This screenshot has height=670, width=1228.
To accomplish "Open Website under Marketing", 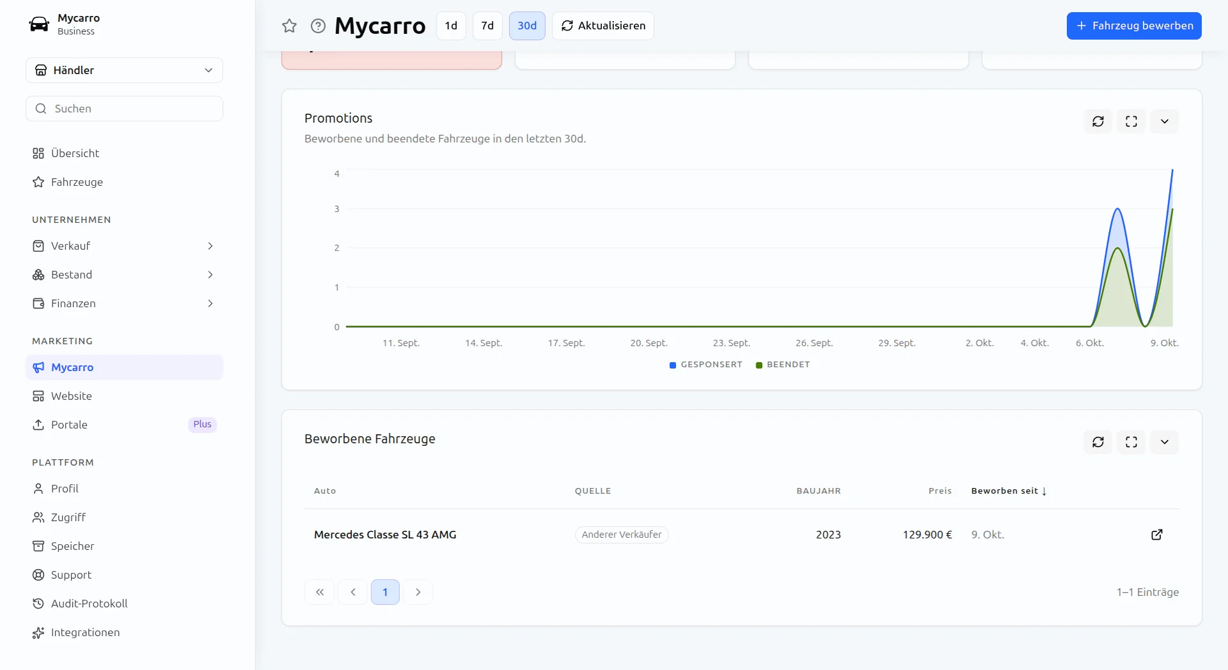I will 124,396.
